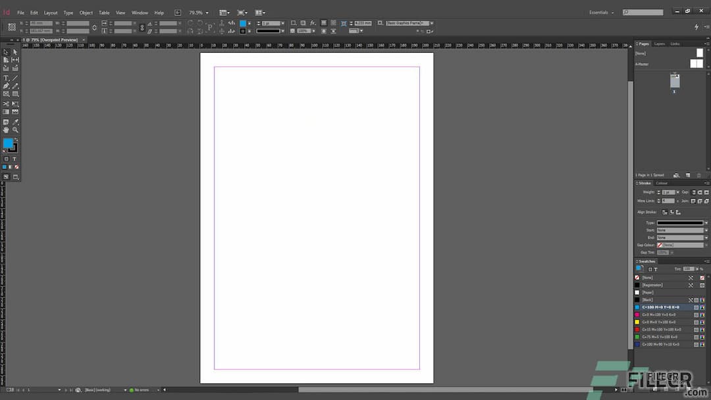Select the Selection tool in the toolbar
The height and width of the screenshot is (400, 711).
tap(7, 52)
